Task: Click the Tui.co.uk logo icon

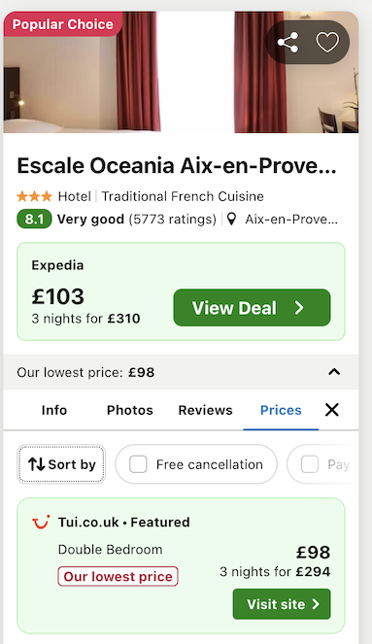Action: 41,522
